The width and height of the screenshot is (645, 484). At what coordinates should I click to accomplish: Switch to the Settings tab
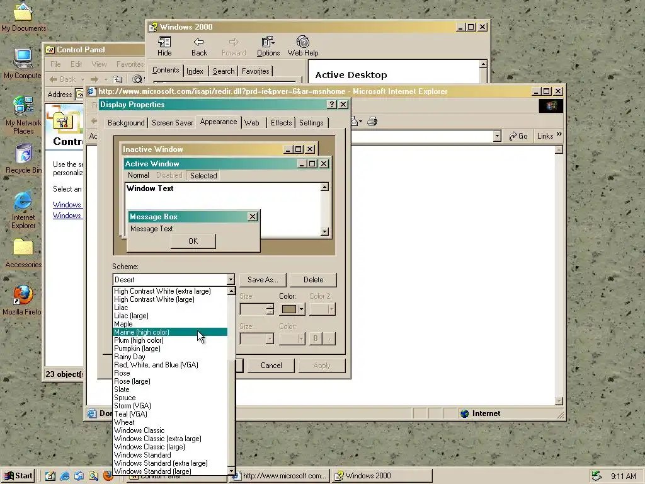point(311,123)
